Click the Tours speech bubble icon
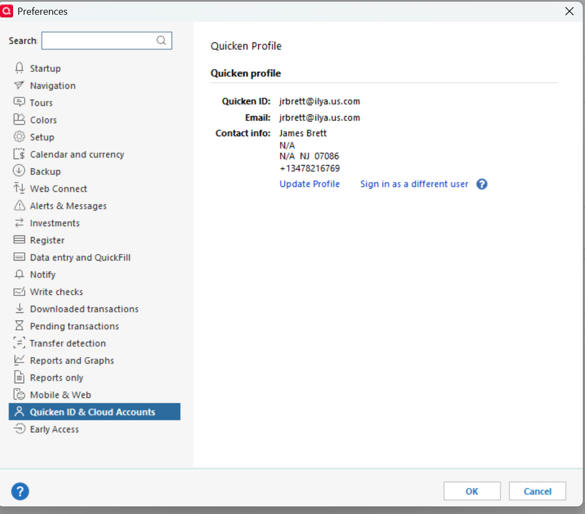 point(19,102)
